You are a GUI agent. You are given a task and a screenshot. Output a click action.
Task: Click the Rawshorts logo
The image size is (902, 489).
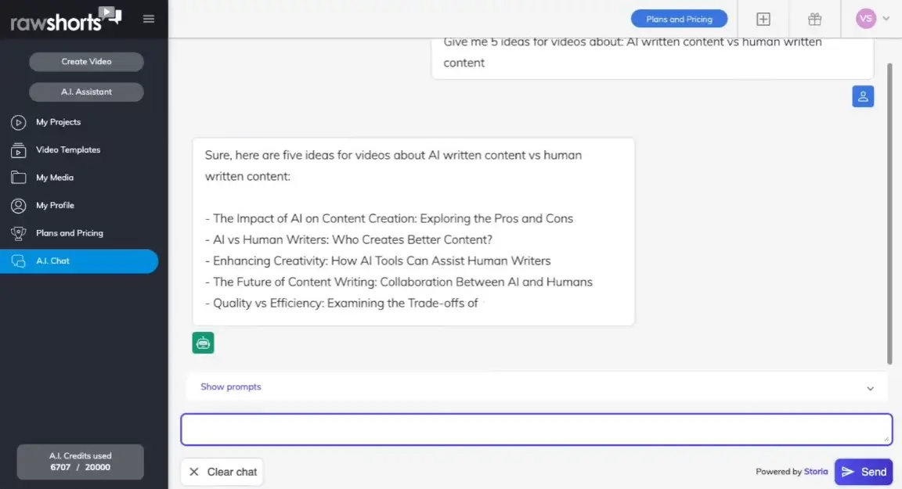point(66,19)
